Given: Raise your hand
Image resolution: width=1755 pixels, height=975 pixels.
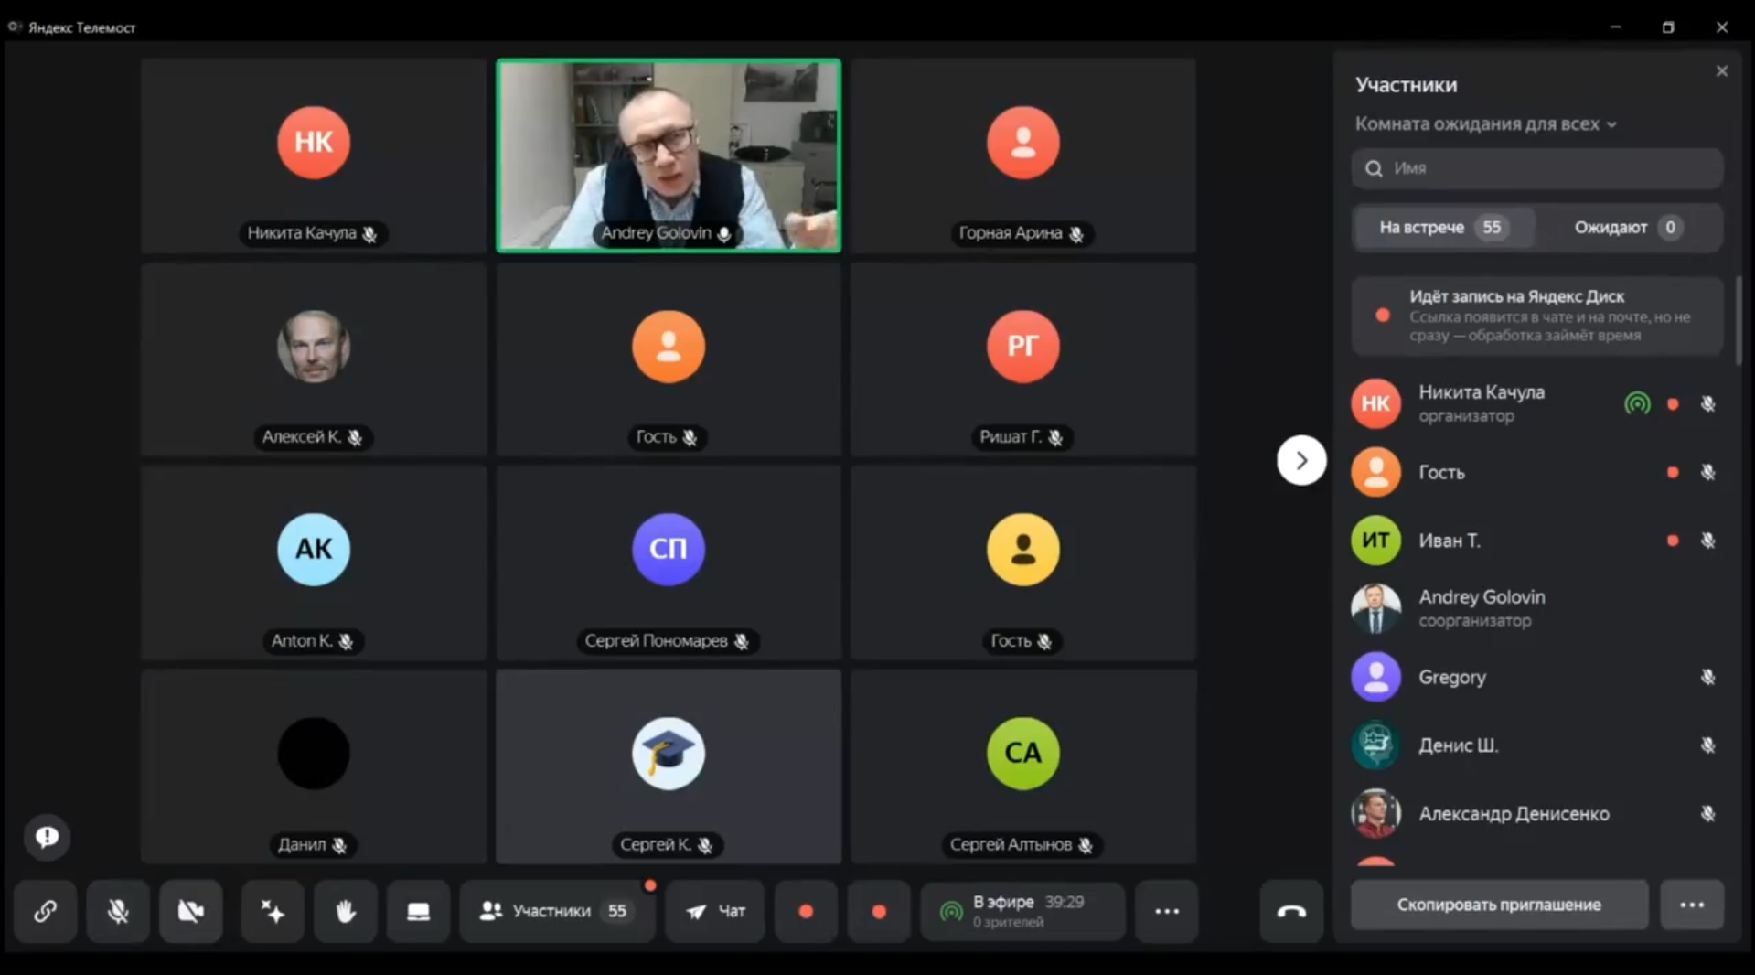Looking at the screenshot, I should point(345,911).
